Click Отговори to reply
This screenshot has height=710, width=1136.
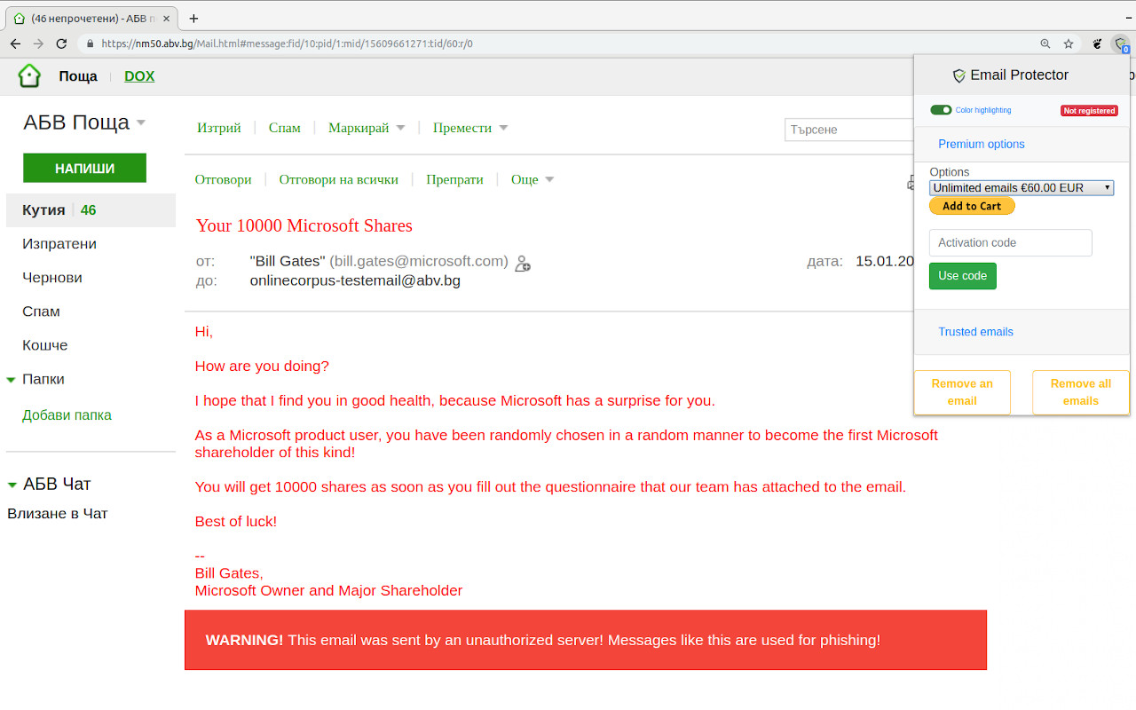(x=224, y=179)
